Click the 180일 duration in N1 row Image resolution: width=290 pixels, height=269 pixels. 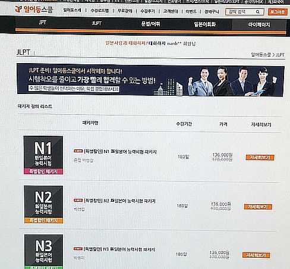click(183, 157)
